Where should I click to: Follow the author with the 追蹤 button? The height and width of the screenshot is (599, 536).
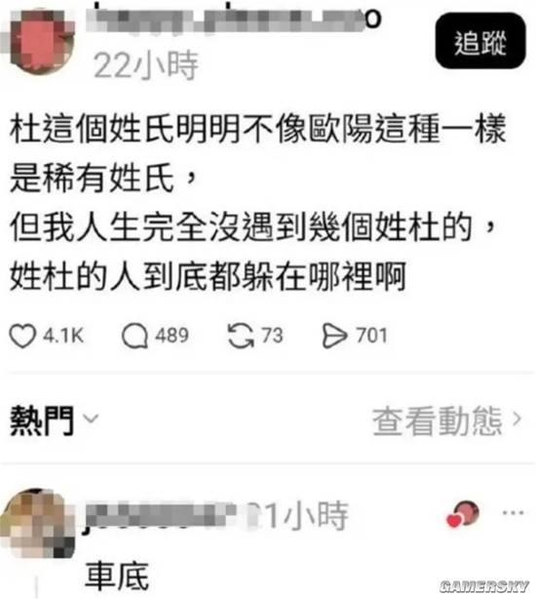click(480, 41)
